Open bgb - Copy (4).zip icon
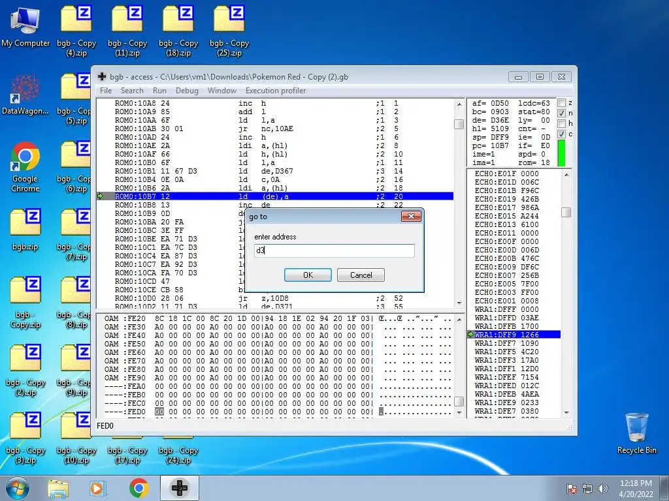The image size is (669, 501). [x=76, y=31]
